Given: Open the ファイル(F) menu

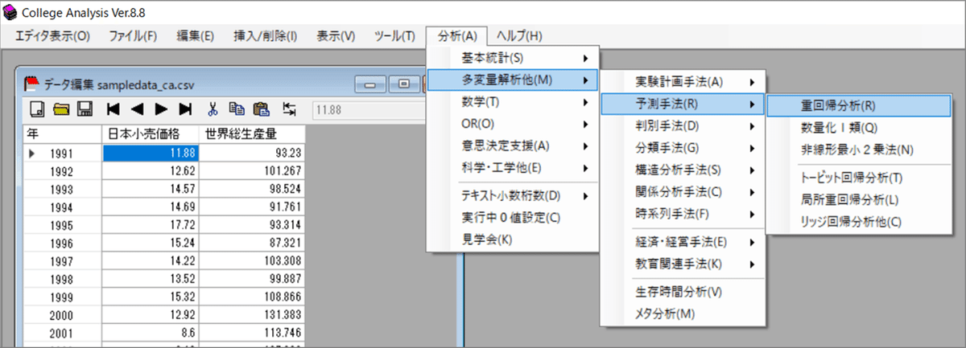Looking at the screenshot, I should tap(133, 36).
